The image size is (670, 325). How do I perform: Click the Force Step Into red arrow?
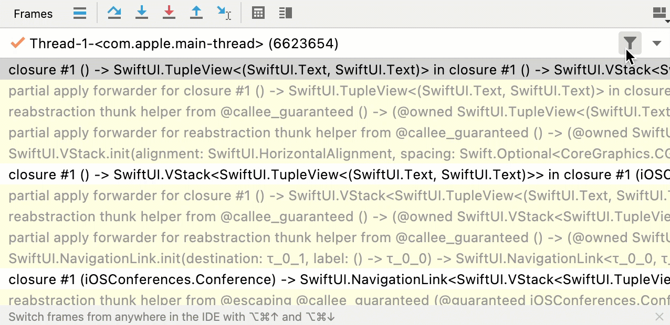point(169,13)
